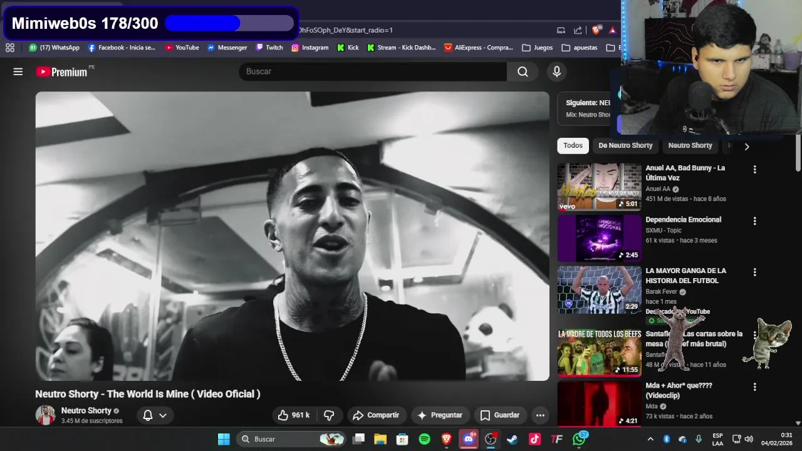Click the magnifier search button
Image resolution: width=802 pixels, height=451 pixels.
(523, 71)
